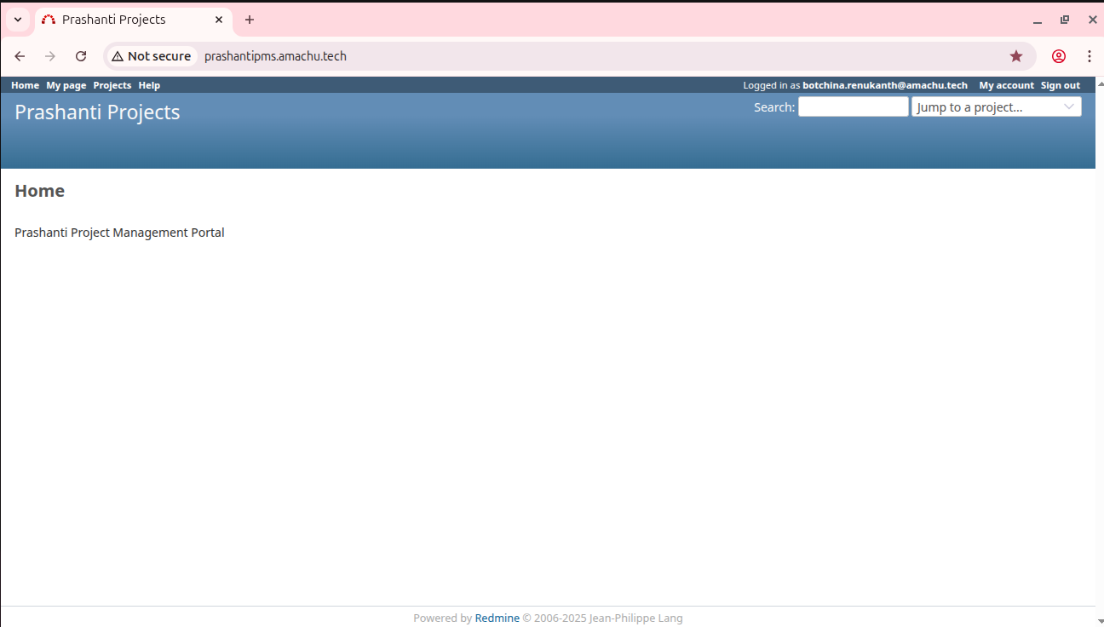Viewport: 1104px width, 627px height.
Task: Click the browser back arrow icon
Action: pyautogui.click(x=20, y=56)
